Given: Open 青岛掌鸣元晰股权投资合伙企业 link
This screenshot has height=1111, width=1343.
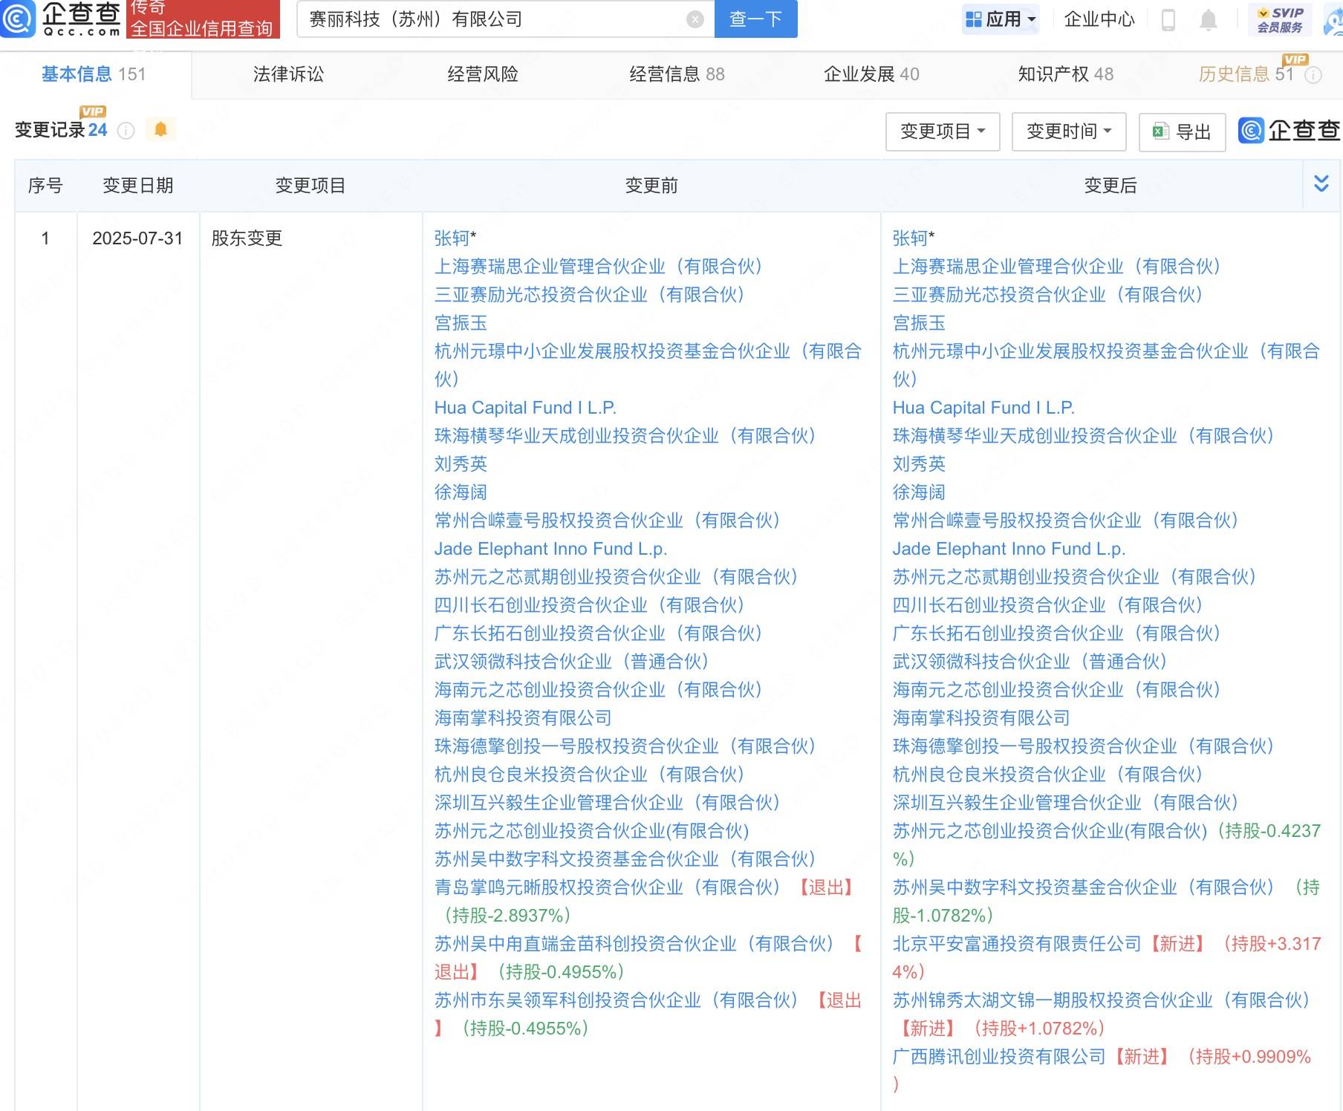Looking at the screenshot, I should coord(607,887).
